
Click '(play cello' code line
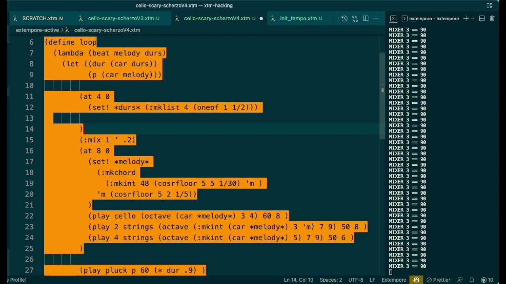(188, 216)
